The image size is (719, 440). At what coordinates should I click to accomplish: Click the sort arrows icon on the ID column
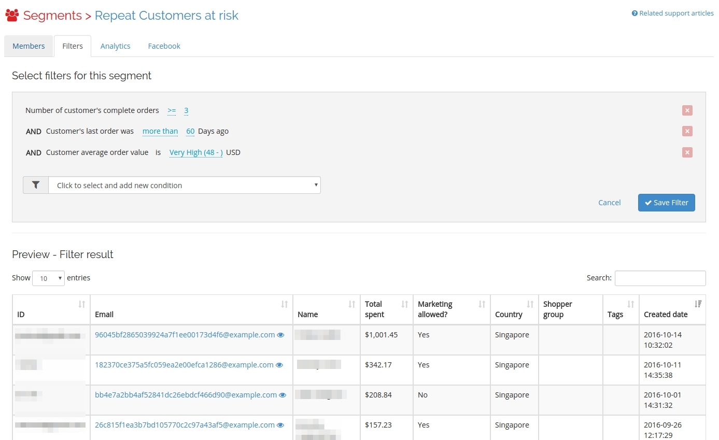[x=82, y=305]
